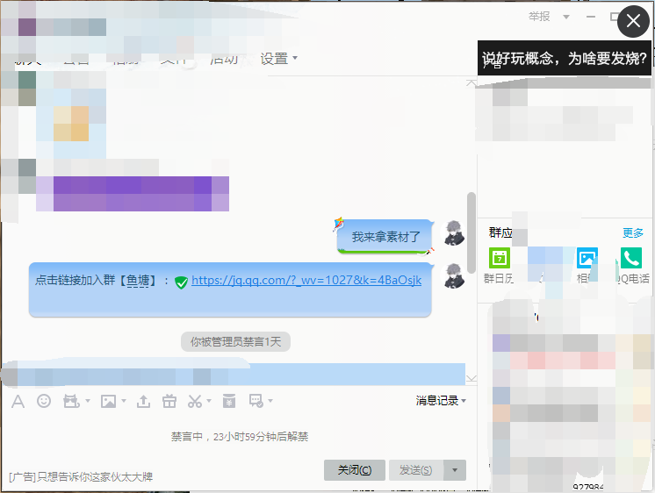Open the font settings (A) tool

click(x=18, y=401)
